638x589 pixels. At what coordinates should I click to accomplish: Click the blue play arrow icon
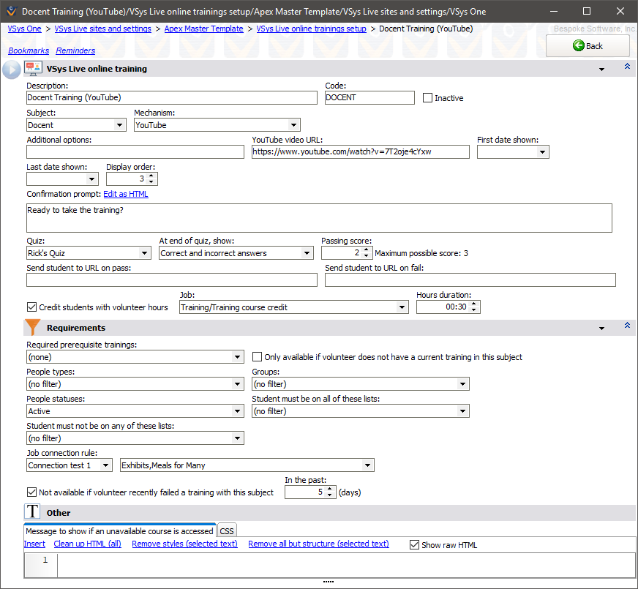[x=12, y=70]
